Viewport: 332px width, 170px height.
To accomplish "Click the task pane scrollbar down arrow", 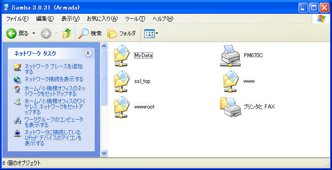I will 104,153.
